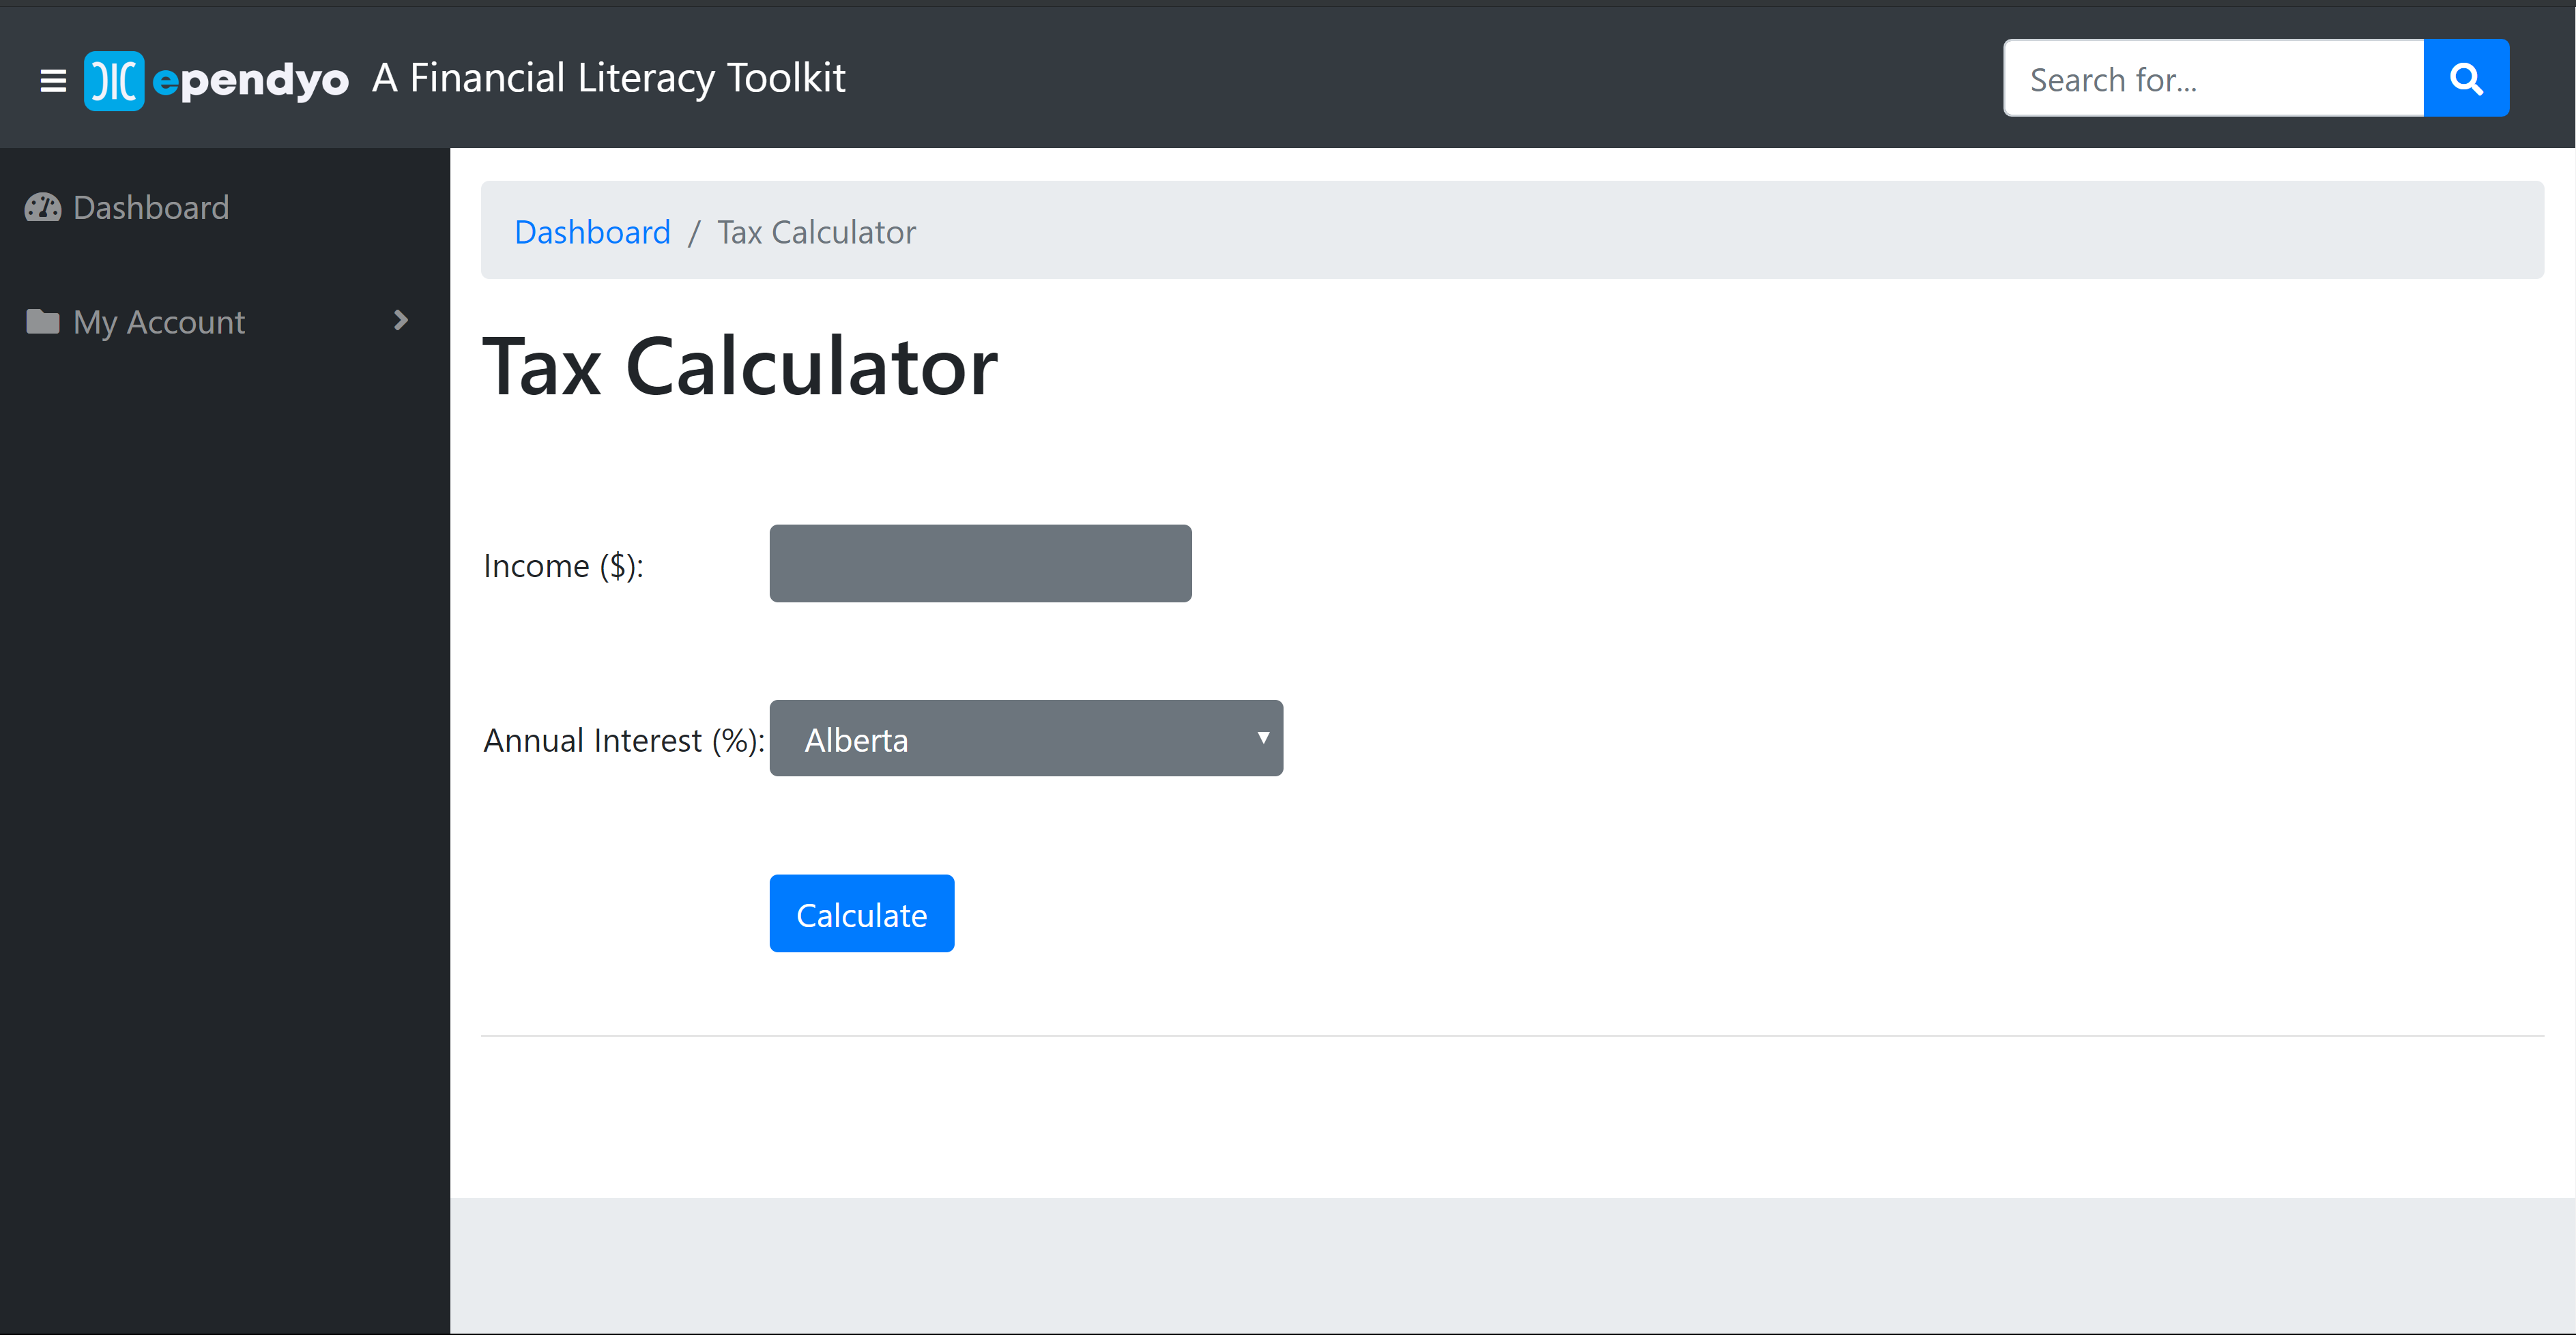Click into the Income ($) input field
Image resolution: width=2576 pixels, height=1335 pixels.
(980, 564)
